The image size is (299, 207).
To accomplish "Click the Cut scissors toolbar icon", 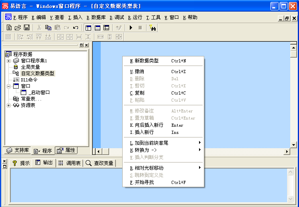I will 39,28.
